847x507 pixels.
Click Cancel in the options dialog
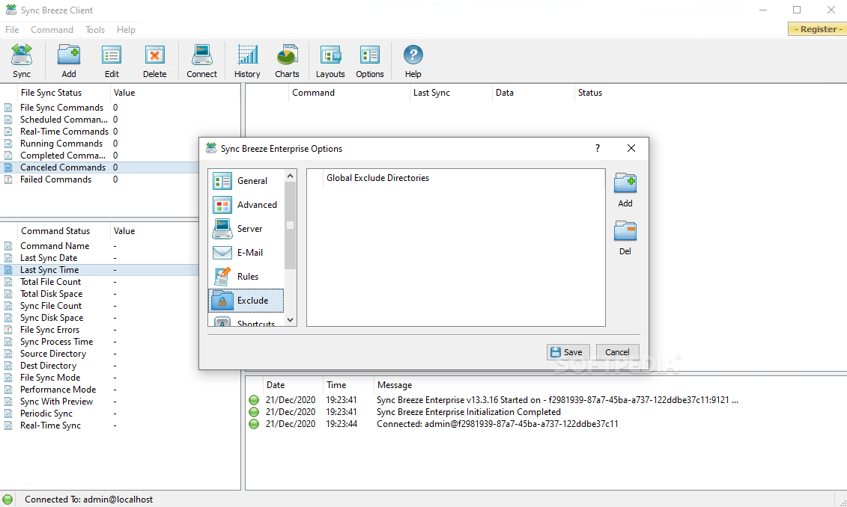click(617, 352)
